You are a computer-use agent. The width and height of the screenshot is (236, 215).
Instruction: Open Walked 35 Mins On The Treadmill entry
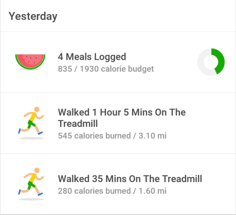pos(130,179)
